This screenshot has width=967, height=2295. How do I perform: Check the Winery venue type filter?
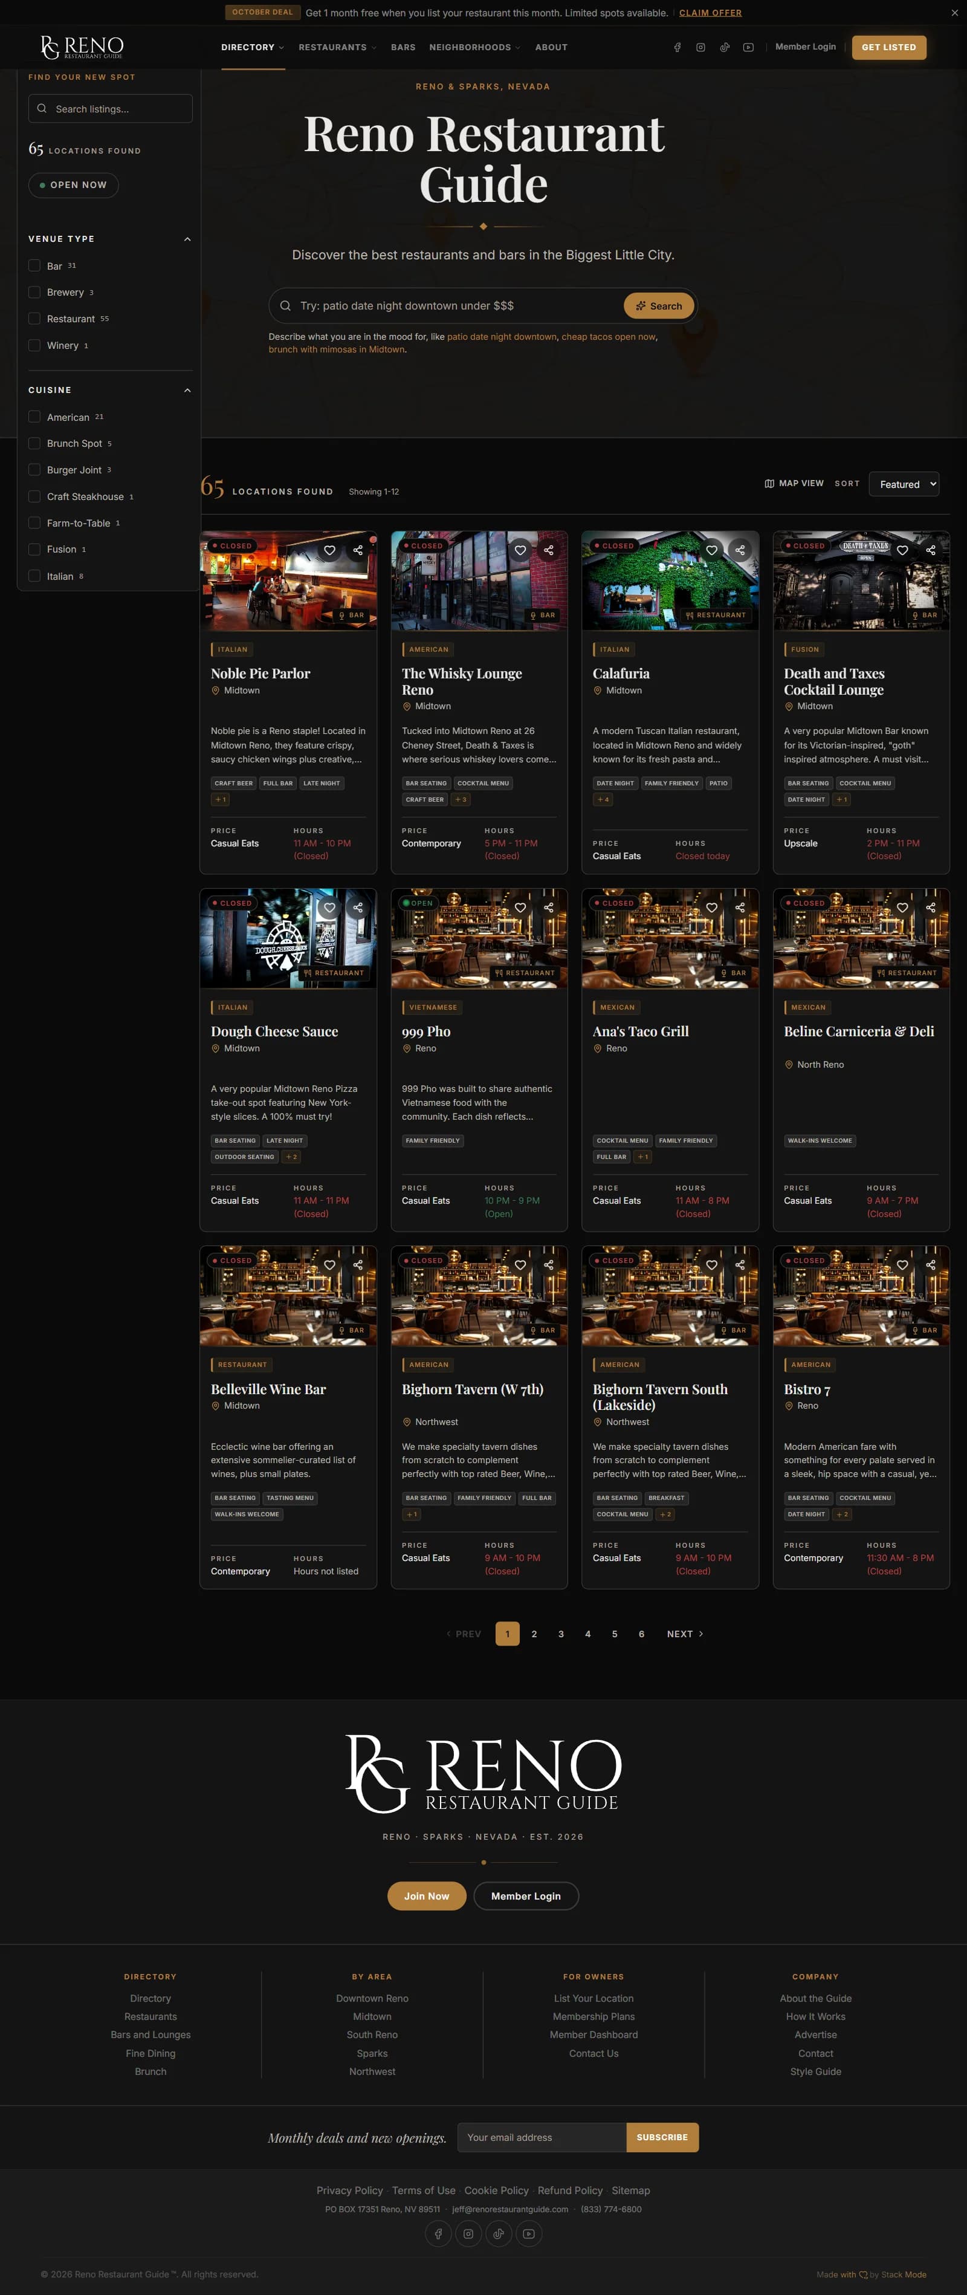click(34, 346)
